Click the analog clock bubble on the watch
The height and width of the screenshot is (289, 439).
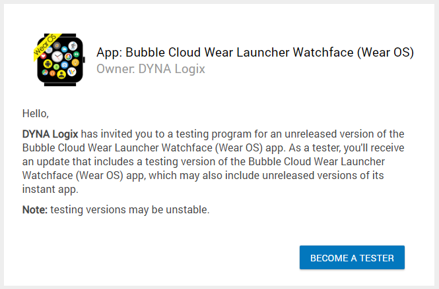57,57
